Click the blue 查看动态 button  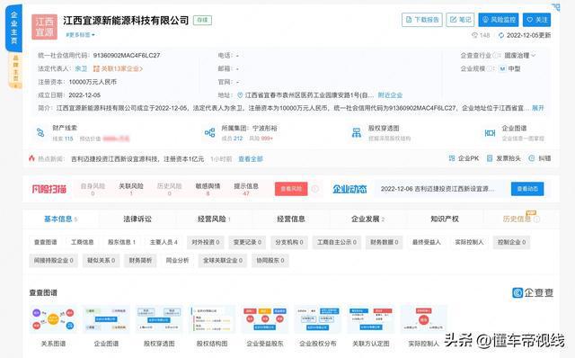coord(527,189)
